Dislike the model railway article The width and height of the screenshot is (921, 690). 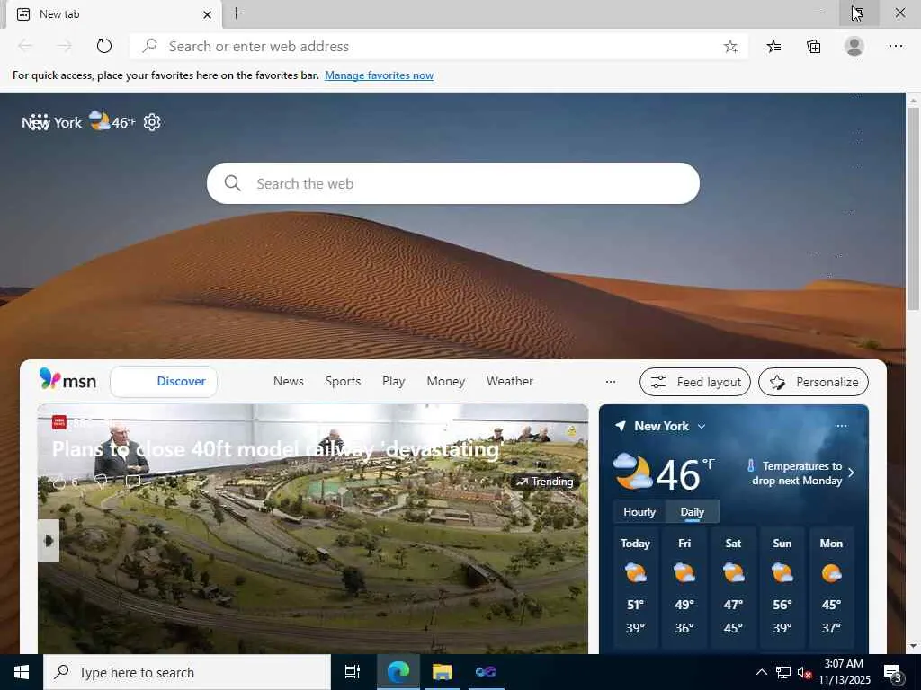coord(101,482)
